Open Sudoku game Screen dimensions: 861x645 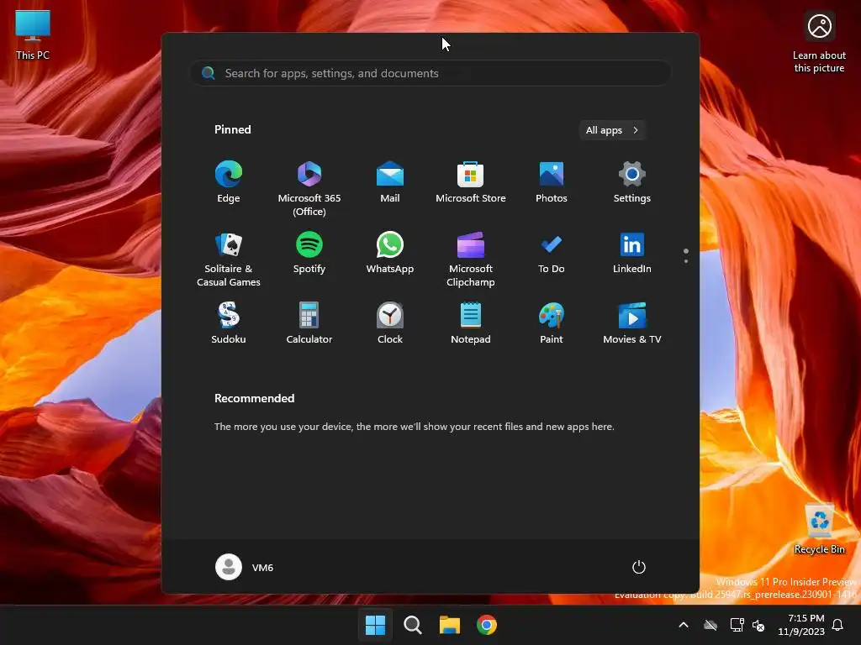click(x=229, y=323)
